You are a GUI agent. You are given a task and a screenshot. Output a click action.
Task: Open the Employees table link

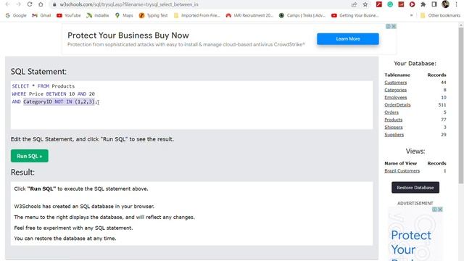pyautogui.click(x=396, y=97)
